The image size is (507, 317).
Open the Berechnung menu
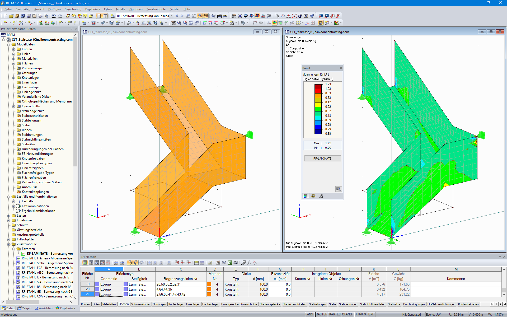pyautogui.click(x=73, y=9)
